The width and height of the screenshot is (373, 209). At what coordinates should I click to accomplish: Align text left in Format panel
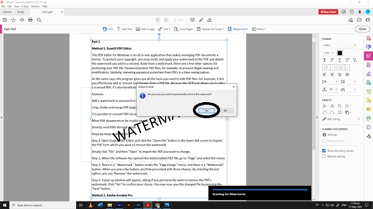click(324, 74)
